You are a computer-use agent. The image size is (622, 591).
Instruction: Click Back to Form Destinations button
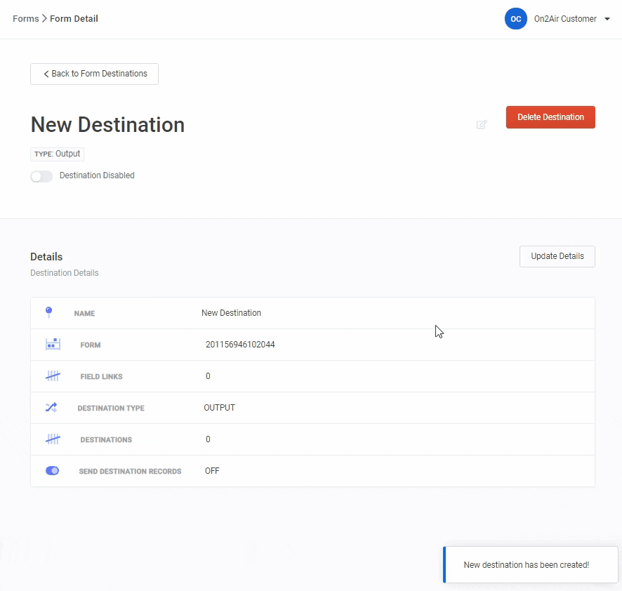[x=94, y=74]
